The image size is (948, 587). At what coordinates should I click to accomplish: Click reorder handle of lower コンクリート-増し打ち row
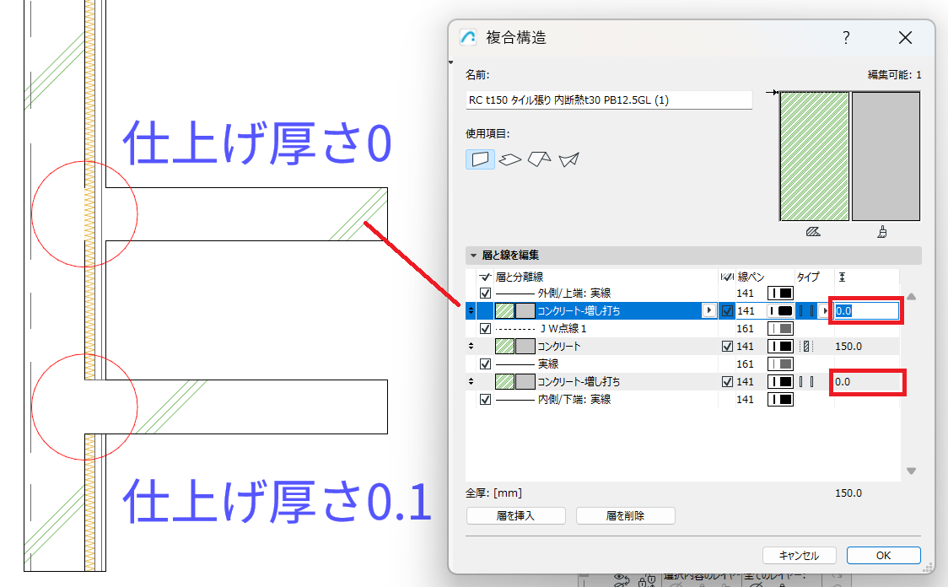click(471, 381)
